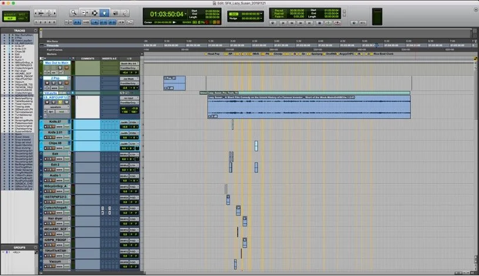Select the Pencil tool

125,13
